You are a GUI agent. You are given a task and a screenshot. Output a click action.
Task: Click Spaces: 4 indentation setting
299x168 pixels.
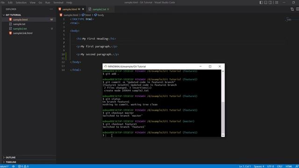pyautogui.click(x=259, y=166)
